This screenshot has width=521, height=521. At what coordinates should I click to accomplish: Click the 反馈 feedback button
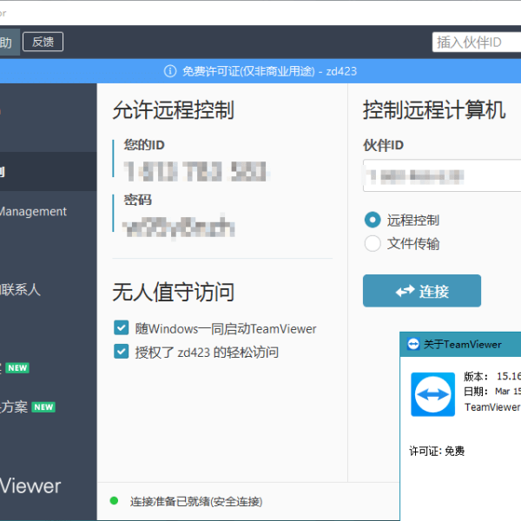pyautogui.click(x=43, y=42)
